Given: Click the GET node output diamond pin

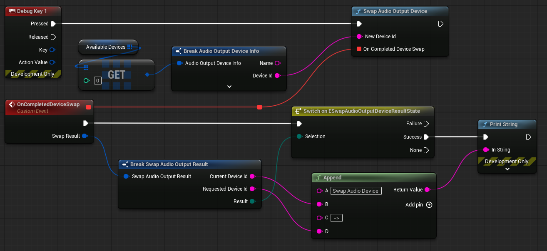Looking at the screenshot, I should click(x=147, y=75).
